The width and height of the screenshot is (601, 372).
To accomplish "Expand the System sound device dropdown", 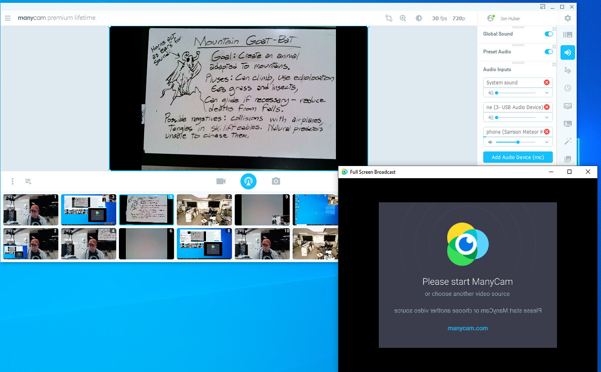I will [x=547, y=93].
